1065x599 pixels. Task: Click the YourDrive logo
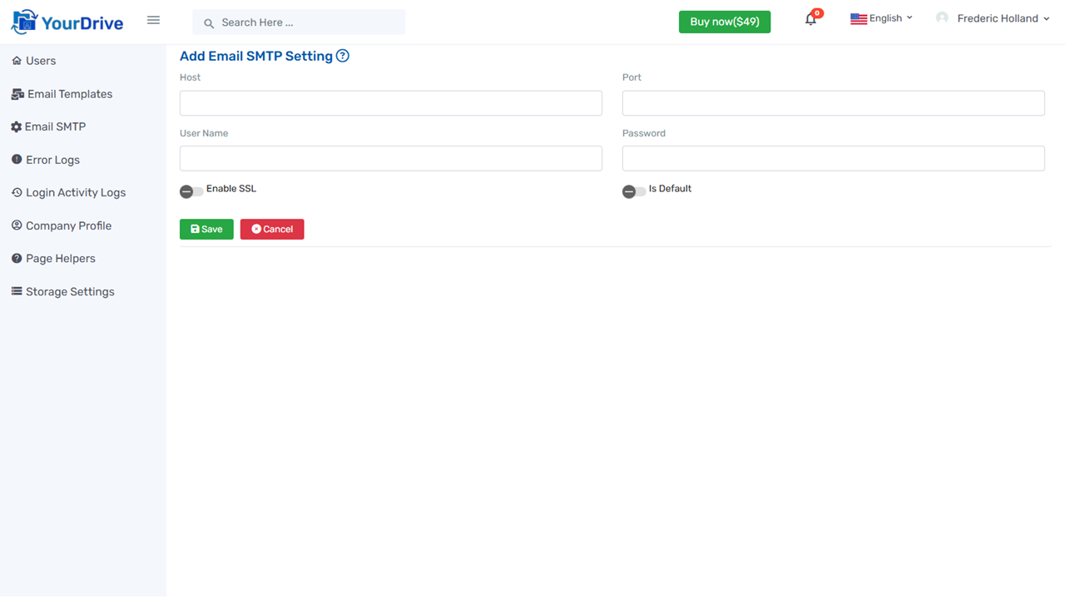[x=67, y=20]
